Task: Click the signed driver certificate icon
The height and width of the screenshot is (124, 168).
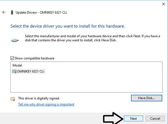Action: click(x=13, y=99)
